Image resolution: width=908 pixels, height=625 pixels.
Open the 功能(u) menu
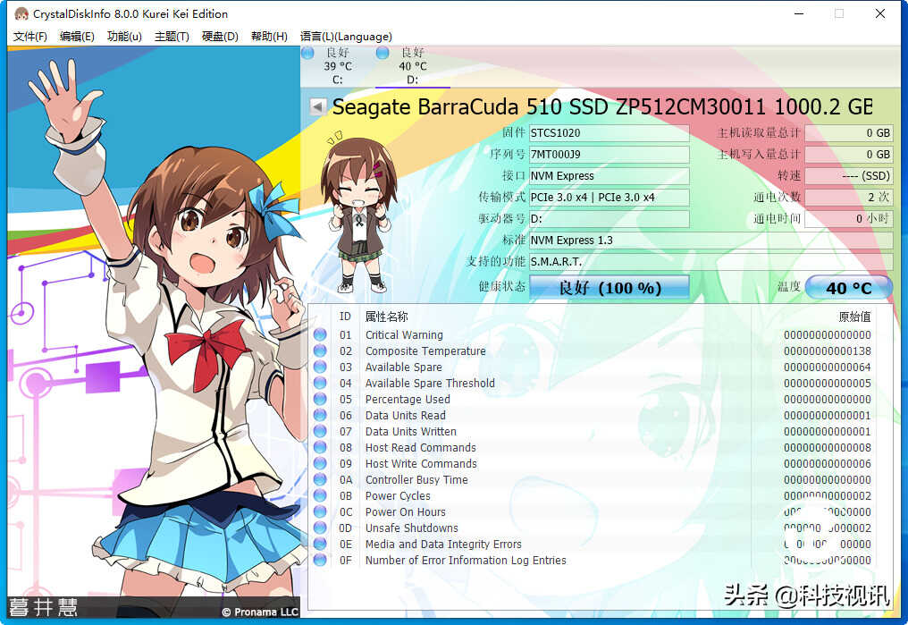pos(124,37)
